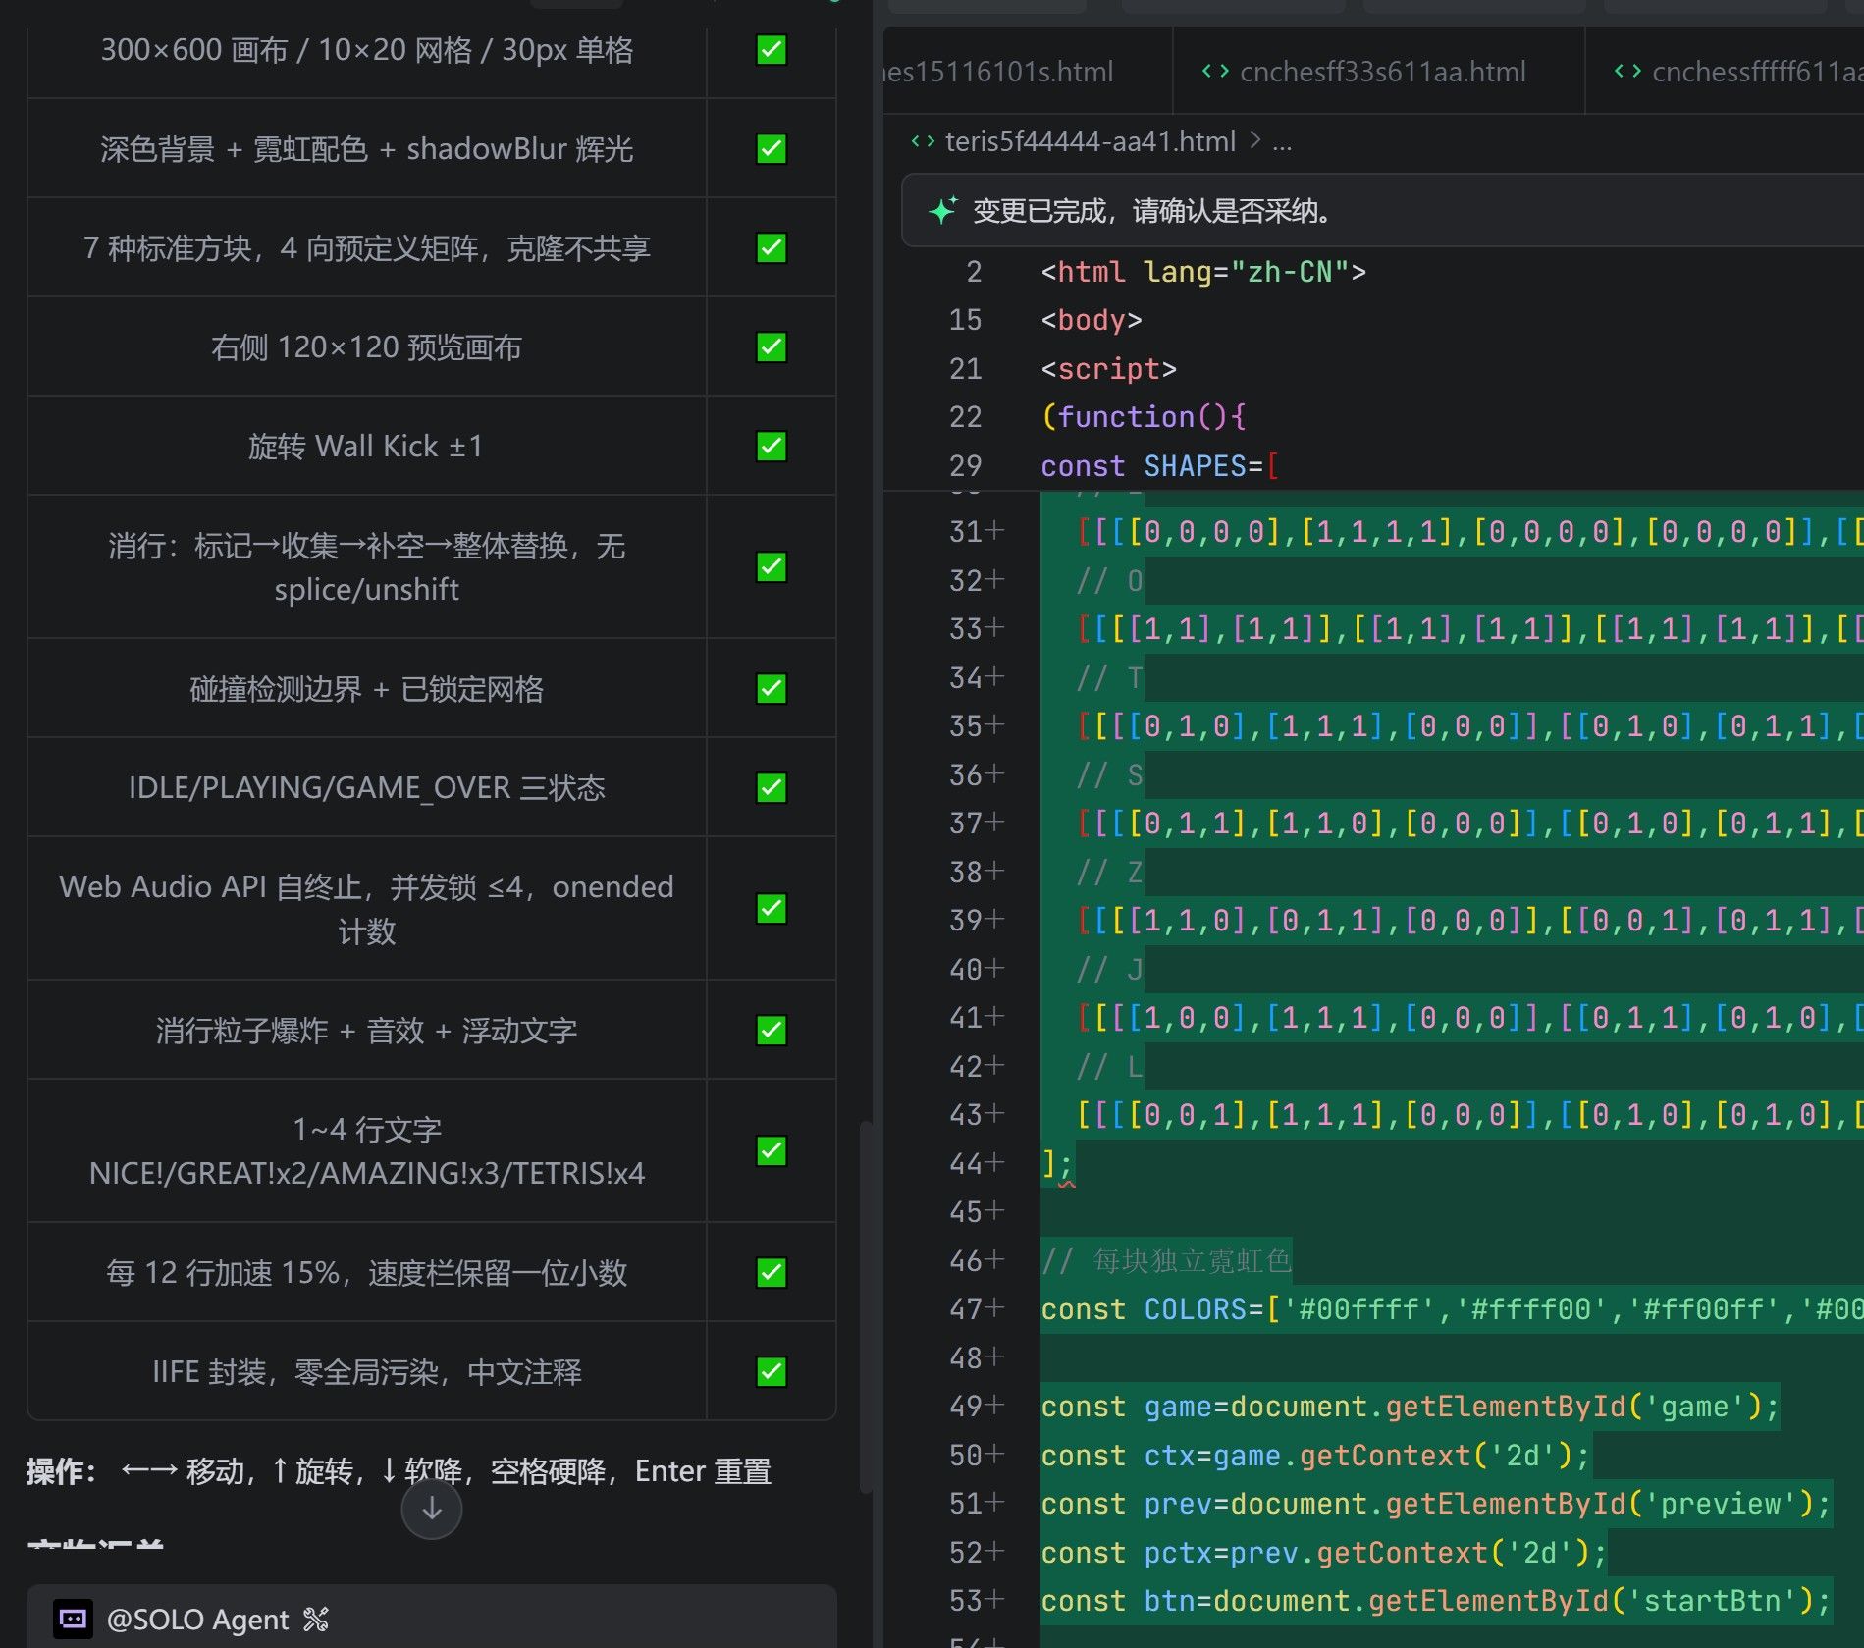
Task: Expand the breadcrumb chevron after teris5f44444-aa41.html
Action: (x=1254, y=141)
